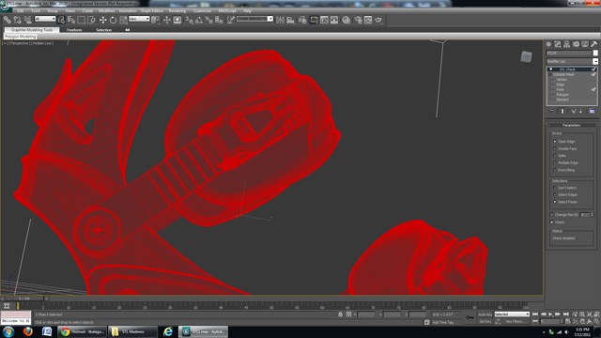Viewport: 601px width, 338px height.
Task: Open the Material Editor icon
Action: [347, 20]
